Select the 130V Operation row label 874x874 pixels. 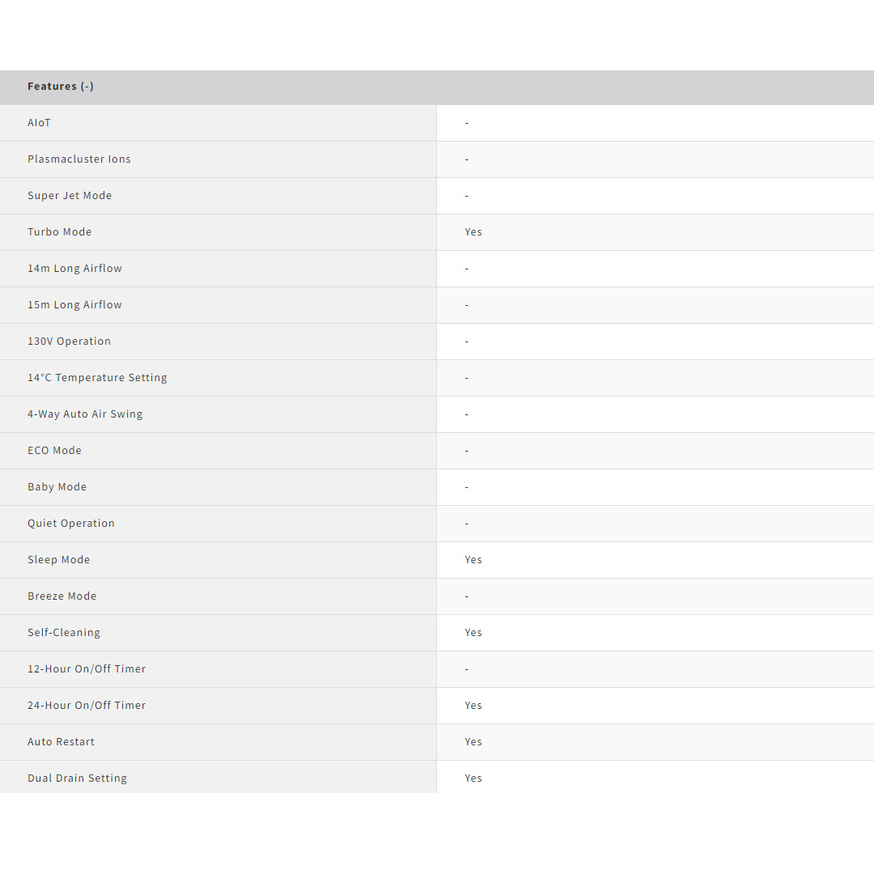69,342
